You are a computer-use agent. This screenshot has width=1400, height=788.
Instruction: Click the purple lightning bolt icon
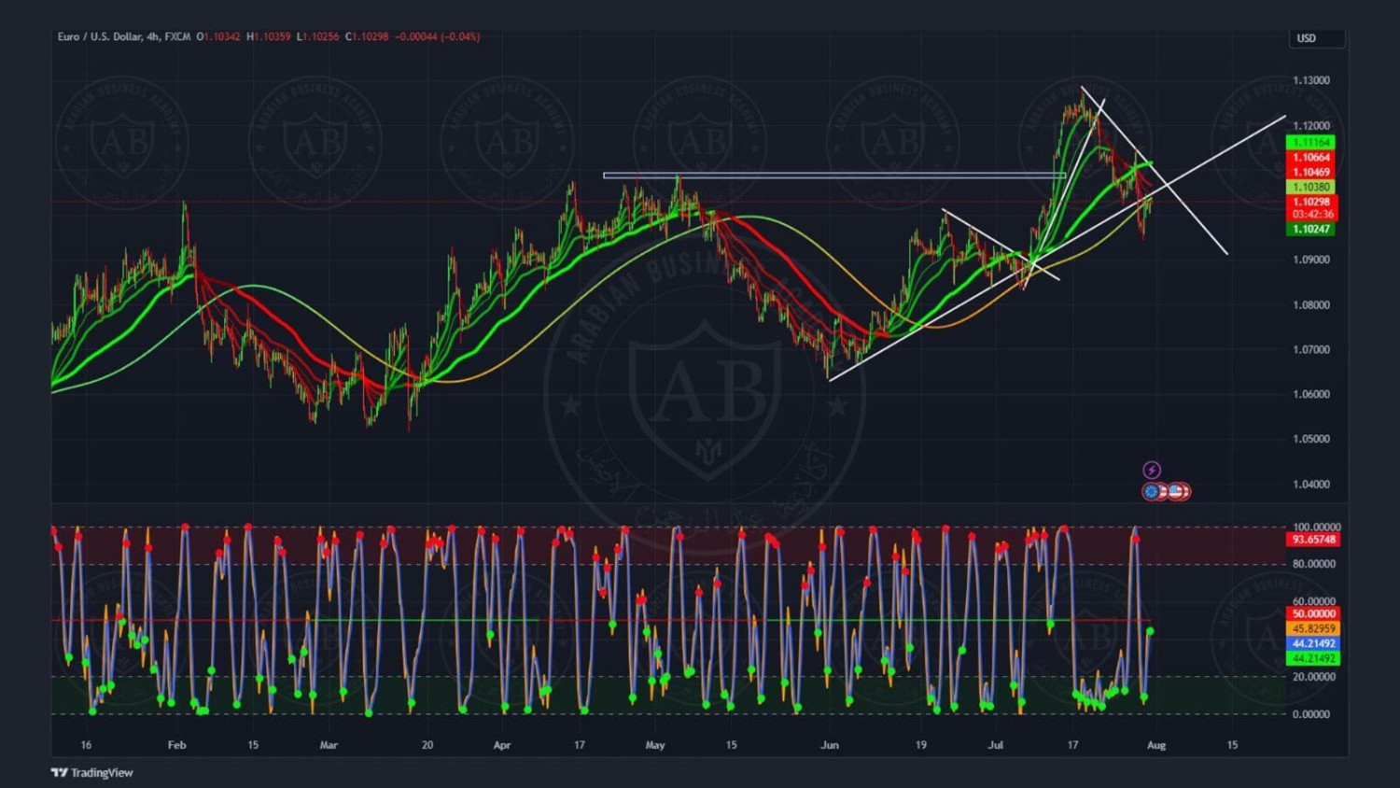(x=1152, y=470)
